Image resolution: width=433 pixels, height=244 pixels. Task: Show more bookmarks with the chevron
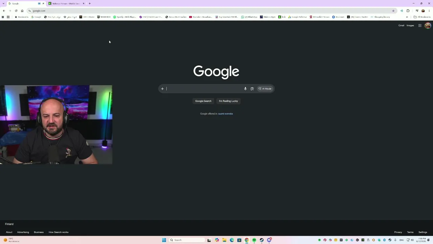407,17
